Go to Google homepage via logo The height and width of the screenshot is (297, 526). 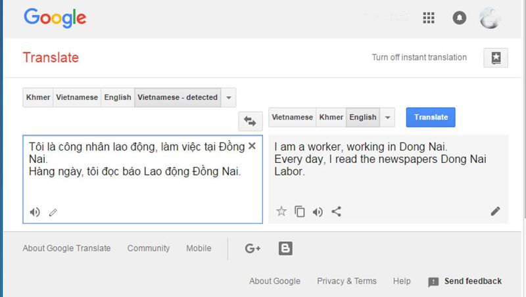click(x=55, y=18)
